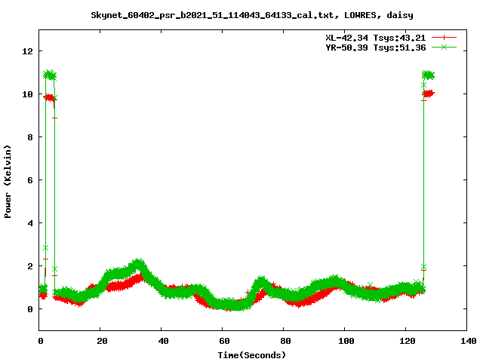Click the x-axis tick label 100

pos(346,341)
